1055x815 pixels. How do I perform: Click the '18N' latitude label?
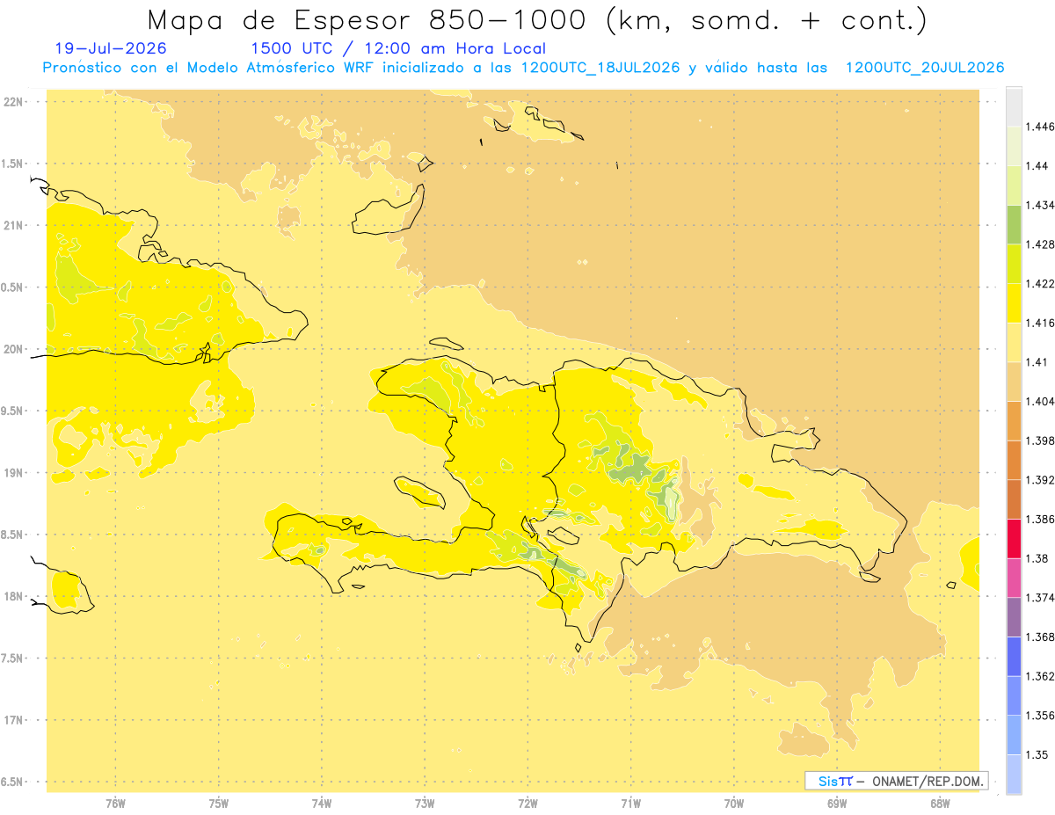[13, 597]
